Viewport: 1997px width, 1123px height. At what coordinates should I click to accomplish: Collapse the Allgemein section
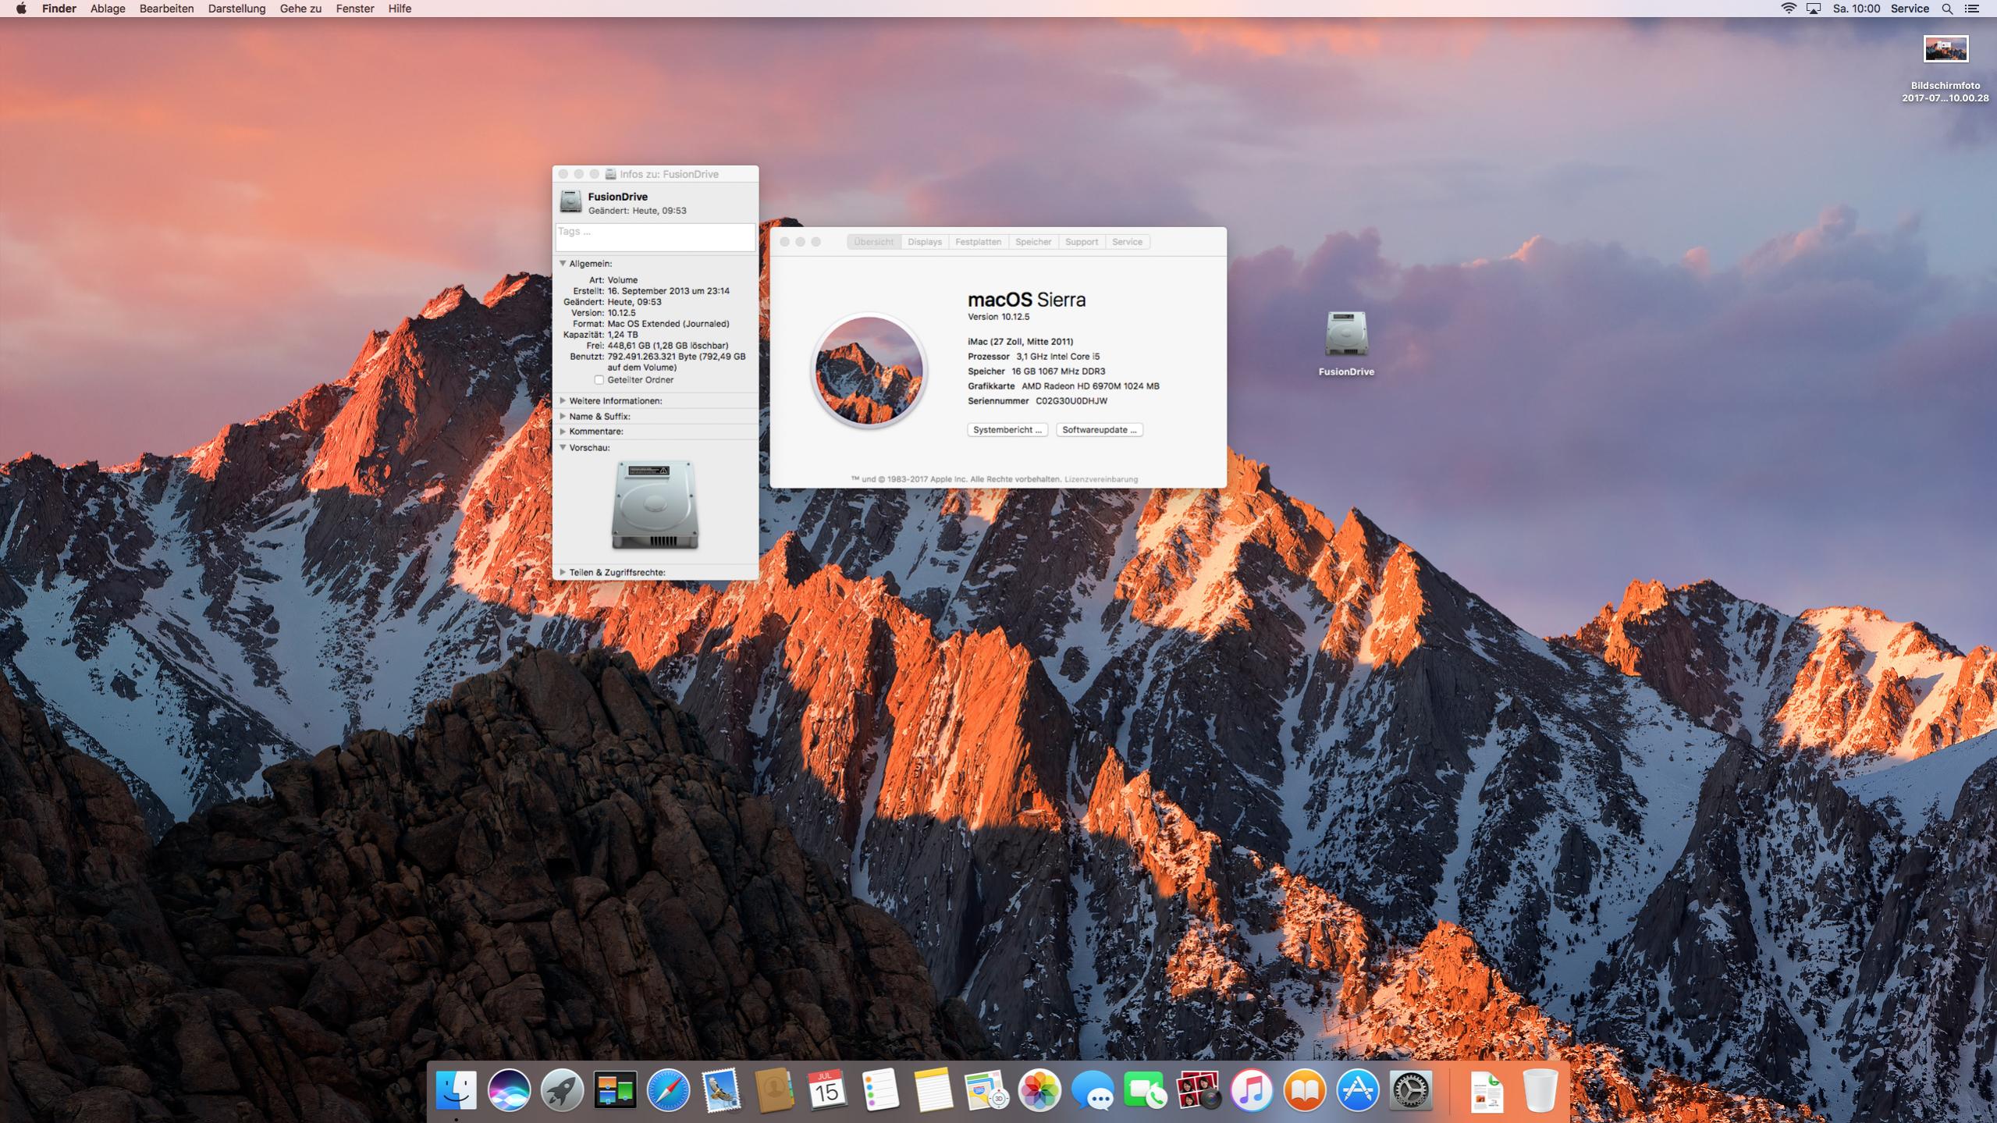click(563, 264)
